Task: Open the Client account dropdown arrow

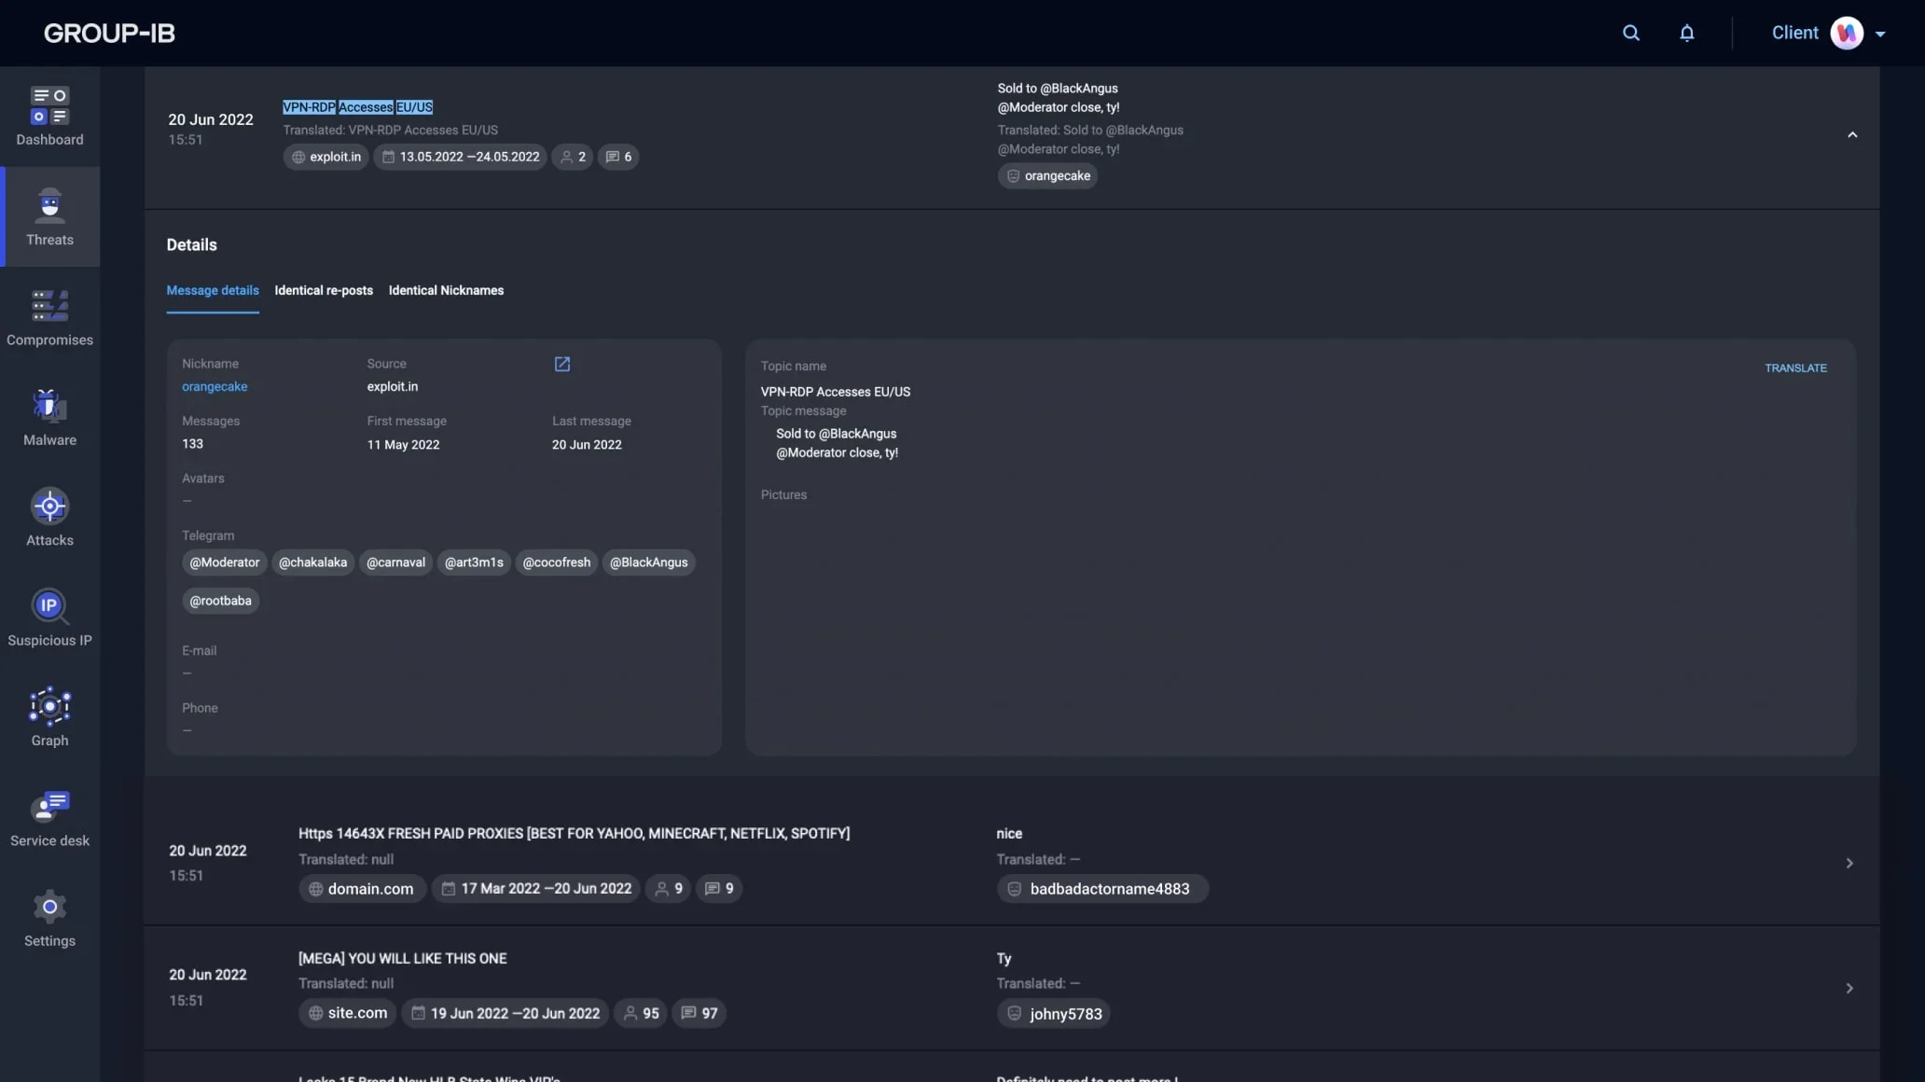Action: click(x=1880, y=34)
